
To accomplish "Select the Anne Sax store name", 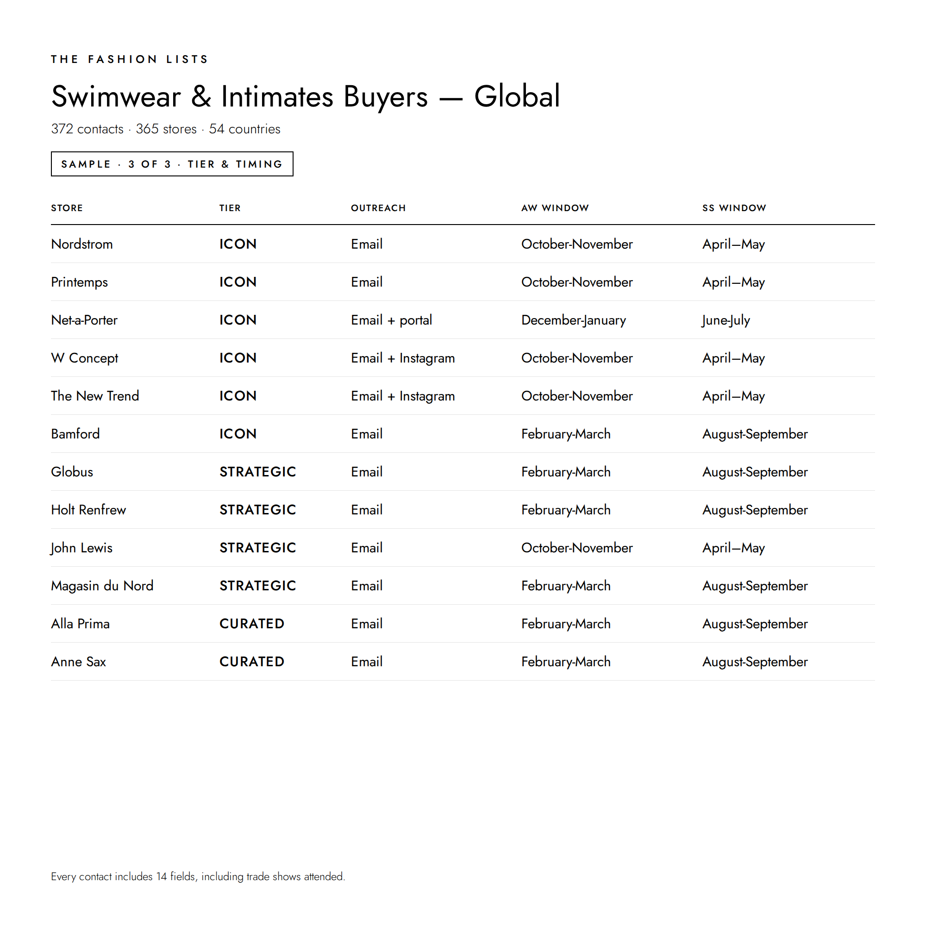I will 79,662.
